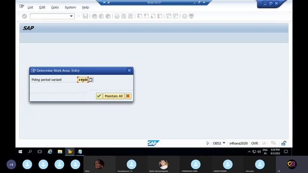Click the Print icon
The height and width of the screenshot is (173, 308).
coord(117,16)
